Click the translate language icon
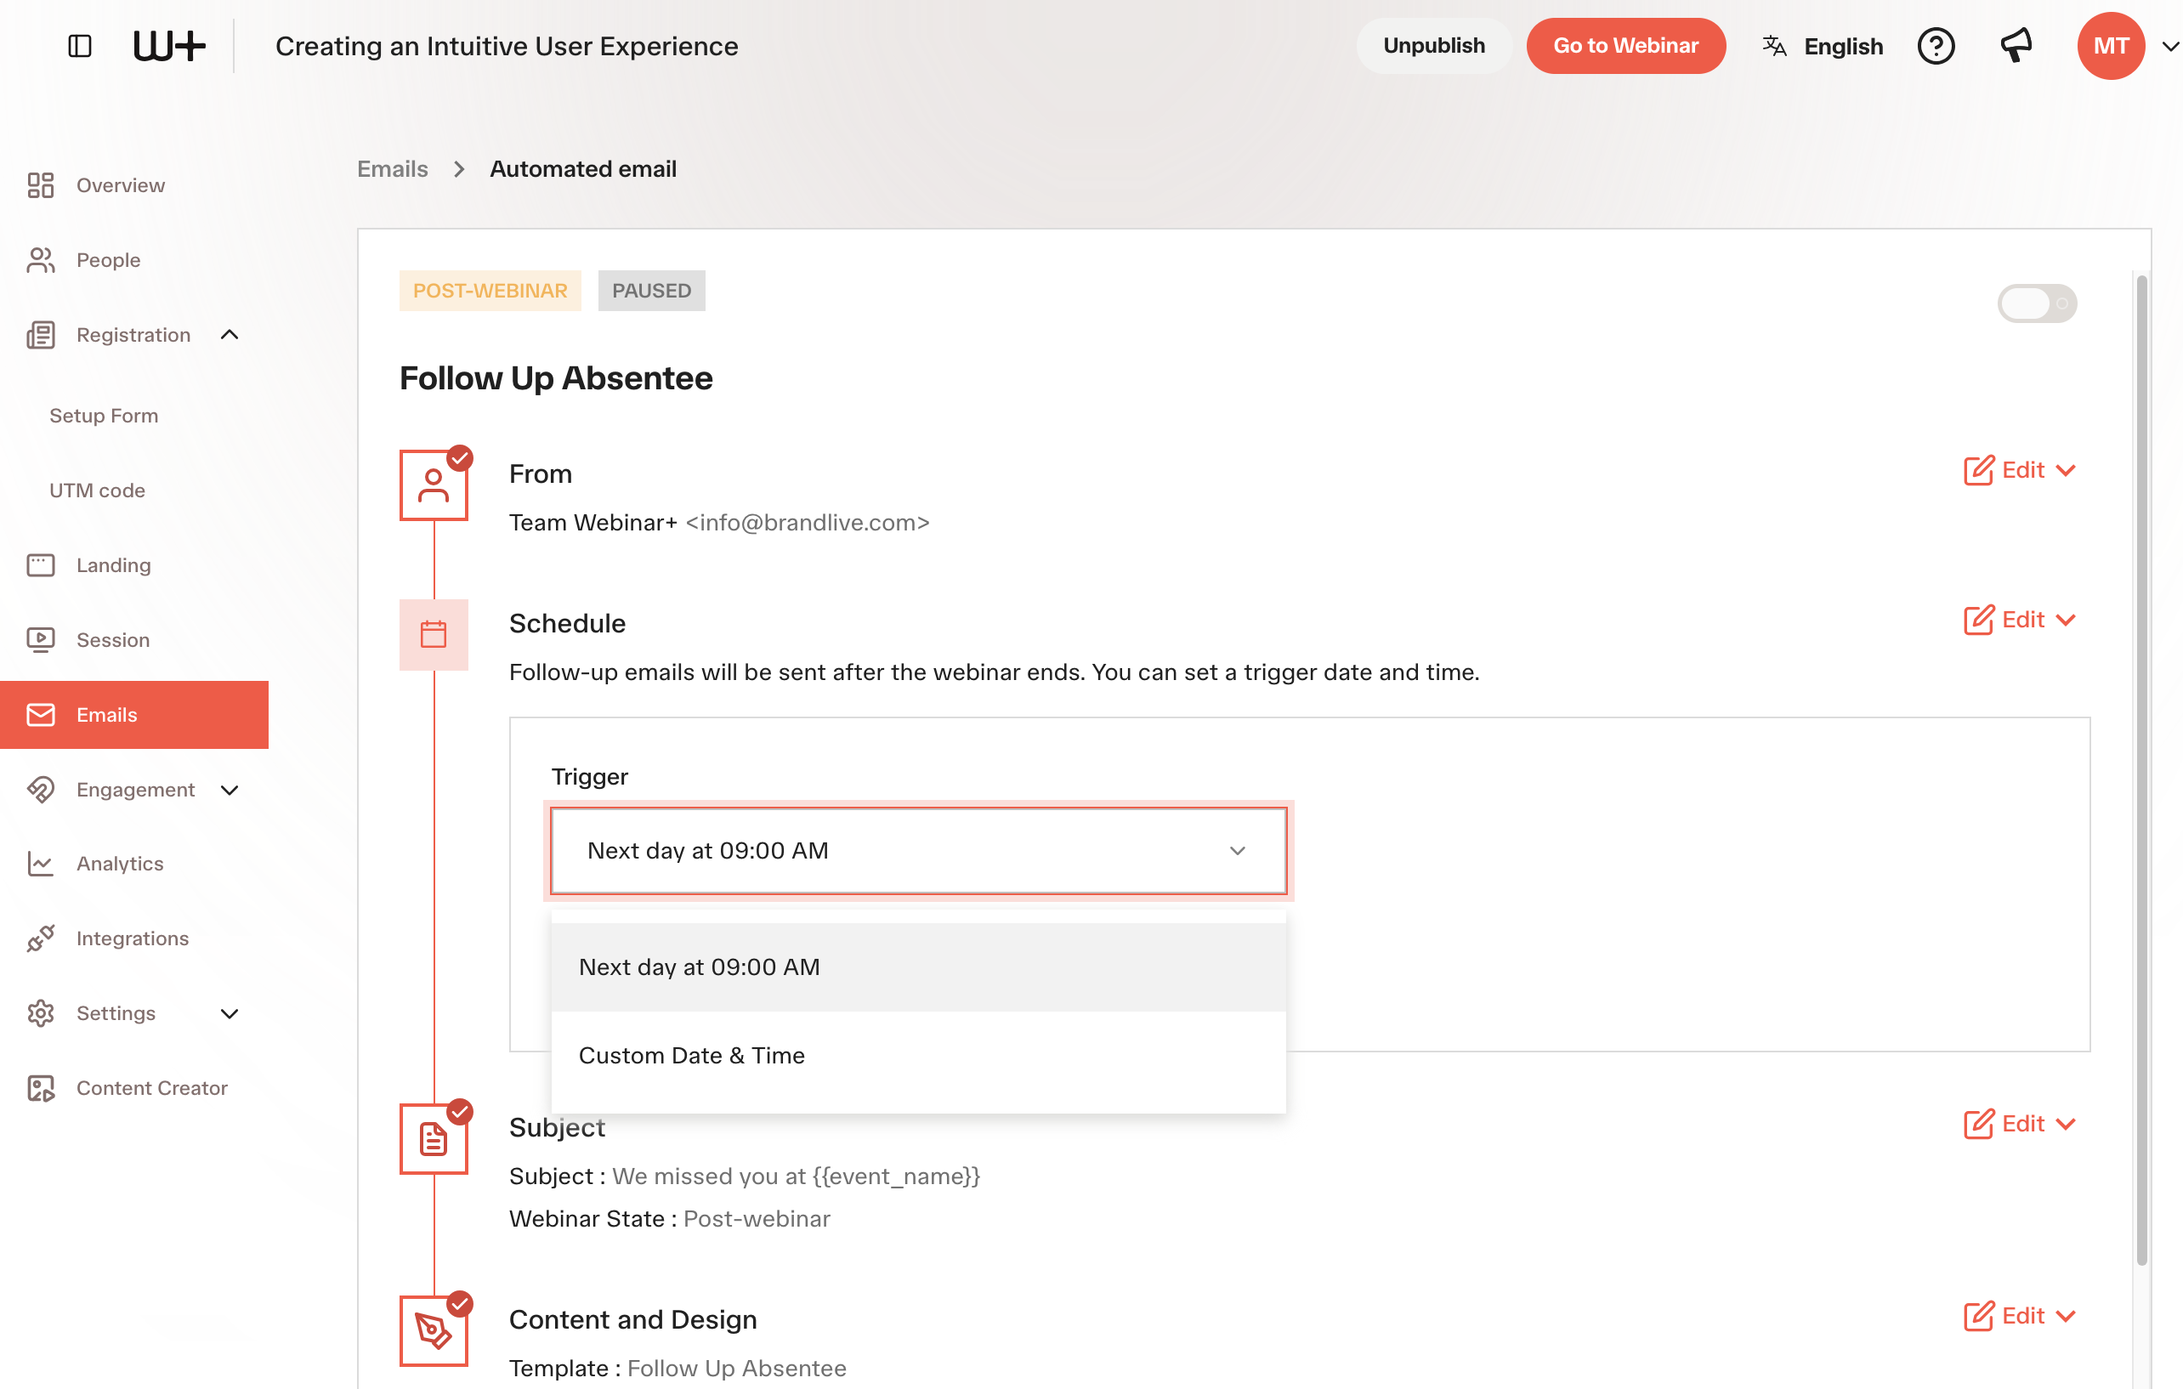2183x1389 pixels. [x=1774, y=45]
